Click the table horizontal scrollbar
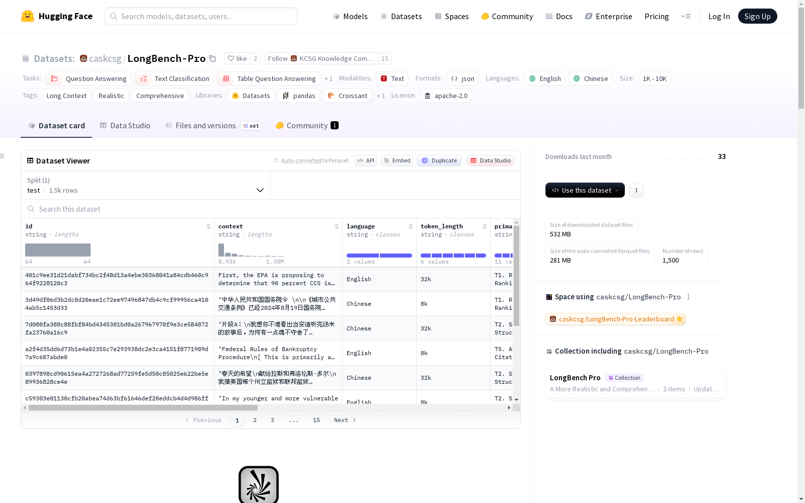The width and height of the screenshot is (805, 503). [143, 407]
